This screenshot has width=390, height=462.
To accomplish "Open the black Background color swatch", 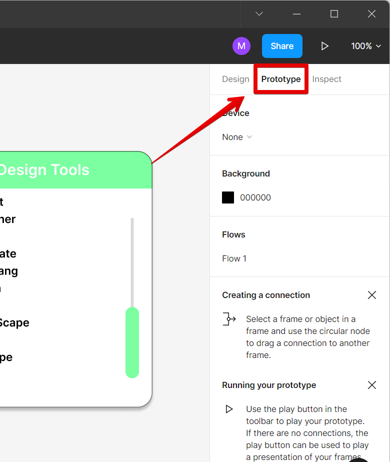I will click(x=228, y=197).
